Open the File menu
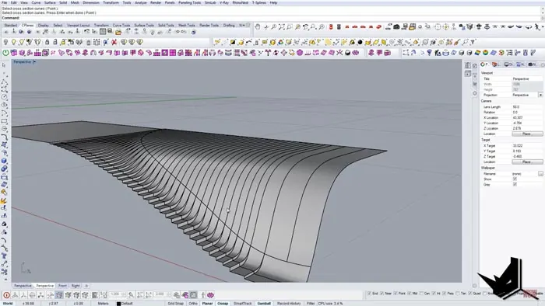 click(x=4, y=3)
